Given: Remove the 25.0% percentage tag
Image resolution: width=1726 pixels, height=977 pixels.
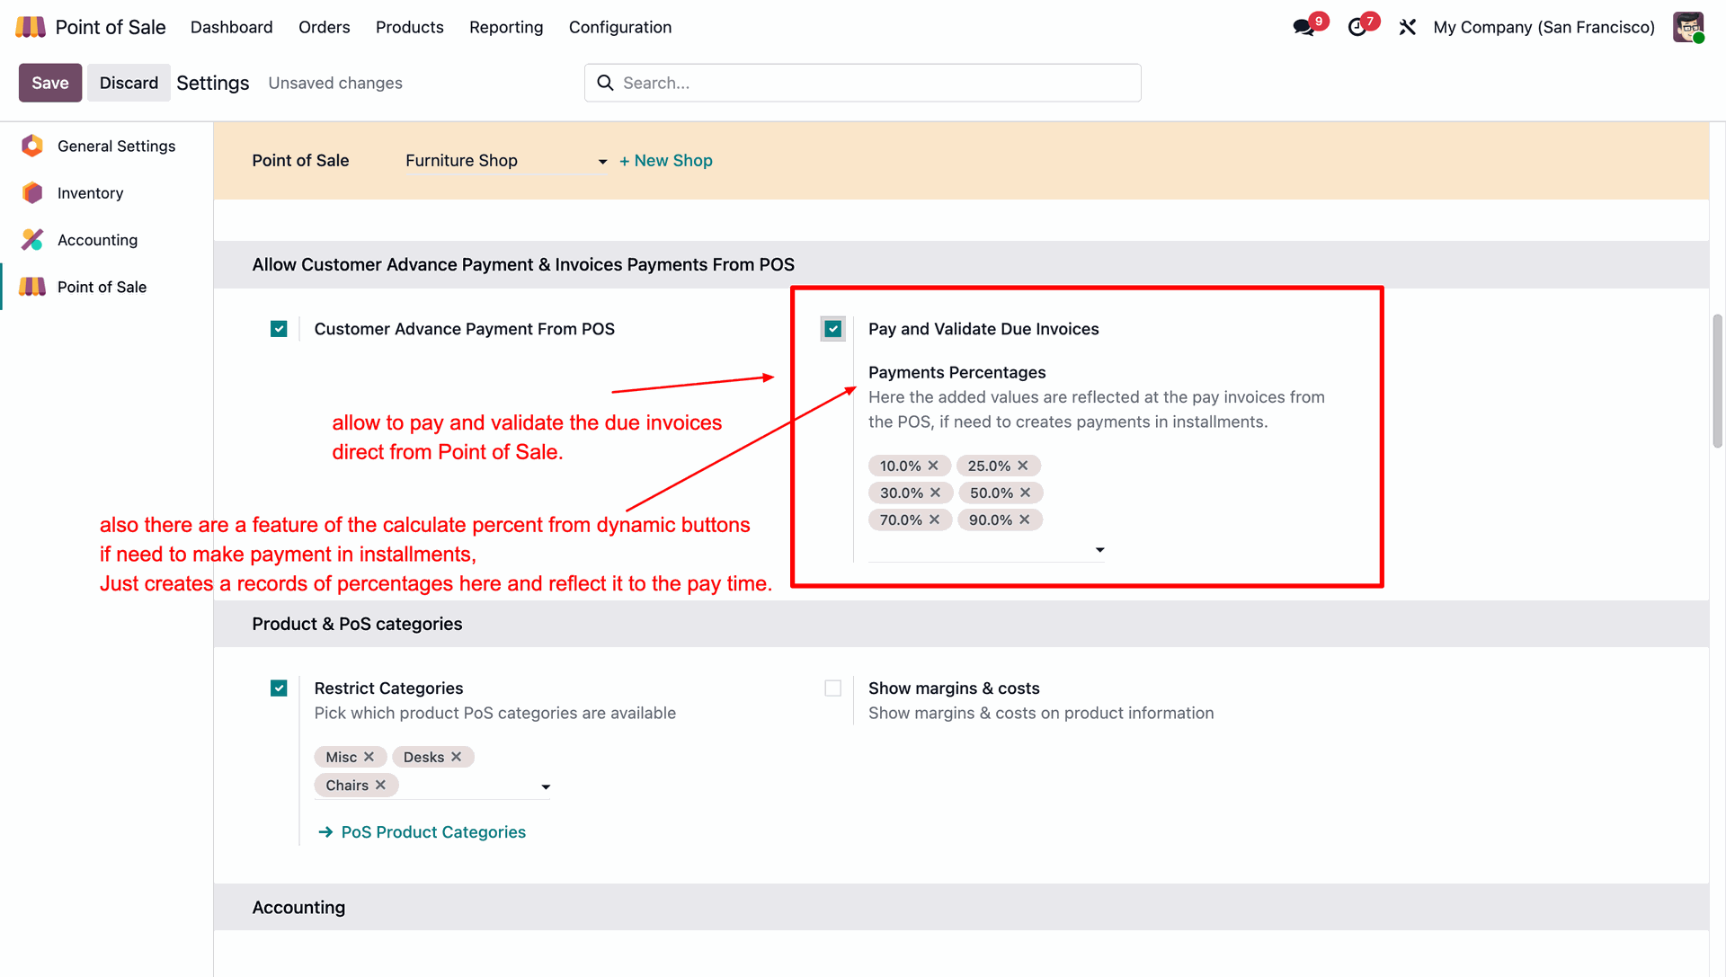Looking at the screenshot, I should point(1023,466).
